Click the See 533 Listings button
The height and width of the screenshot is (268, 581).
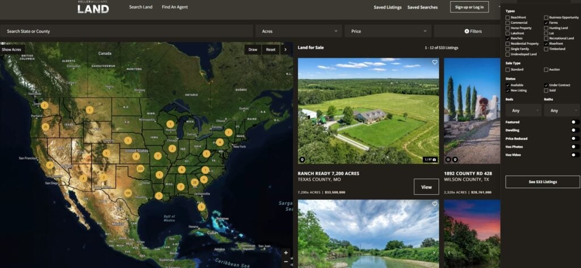pyautogui.click(x=542, y=182)
